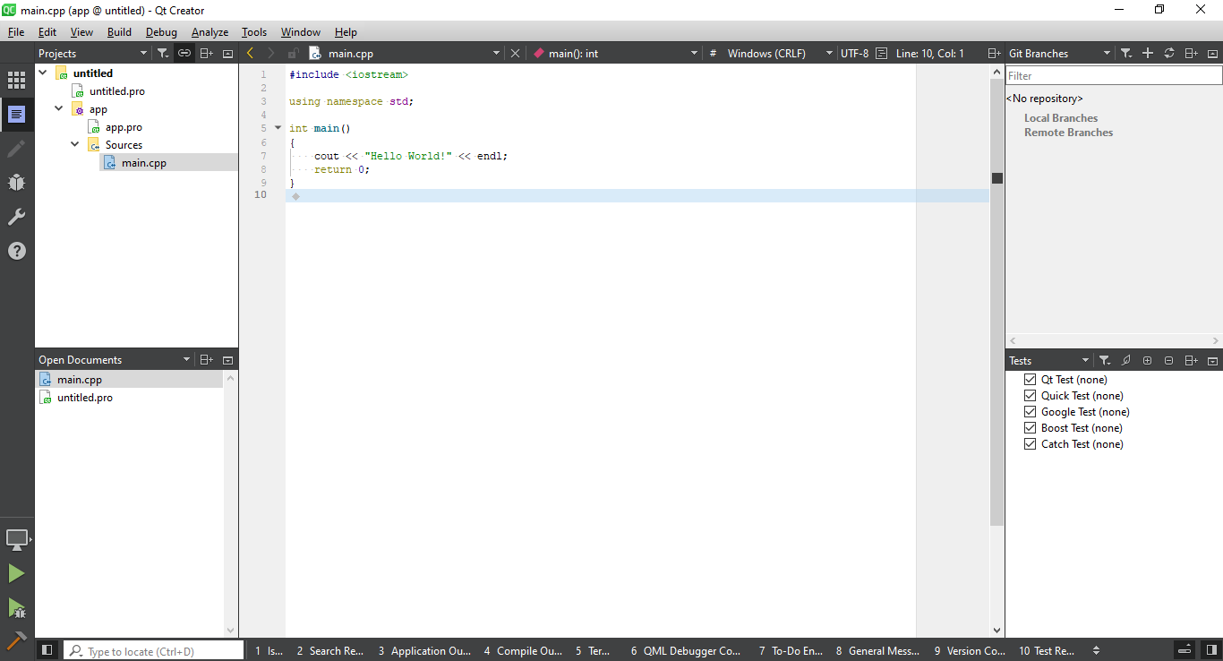This screenshot has width=1223, height=661.
Task: Collapse all tests with minus icon
Action: point(1169,361)
